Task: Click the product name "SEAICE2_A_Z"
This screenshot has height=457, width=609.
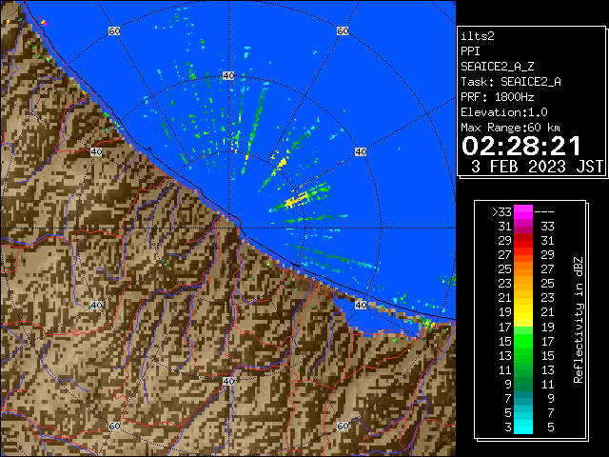Action: (498, 67)
